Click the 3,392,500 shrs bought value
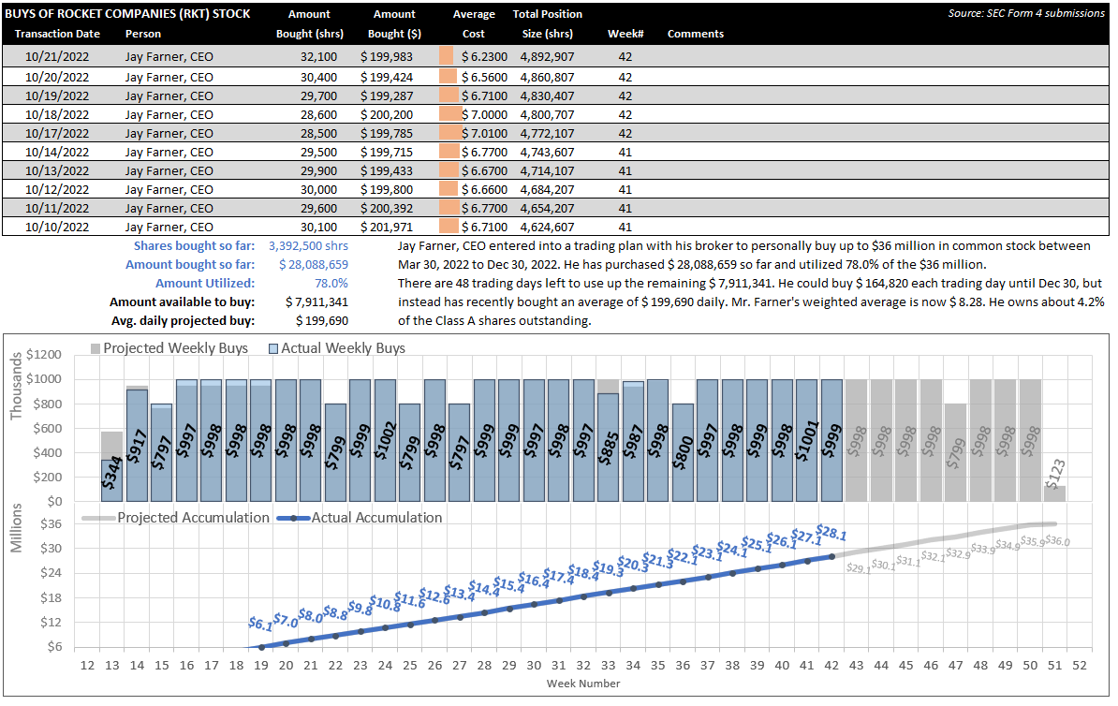The width and height of the screenshot is (1118, 706). (308, 246)
